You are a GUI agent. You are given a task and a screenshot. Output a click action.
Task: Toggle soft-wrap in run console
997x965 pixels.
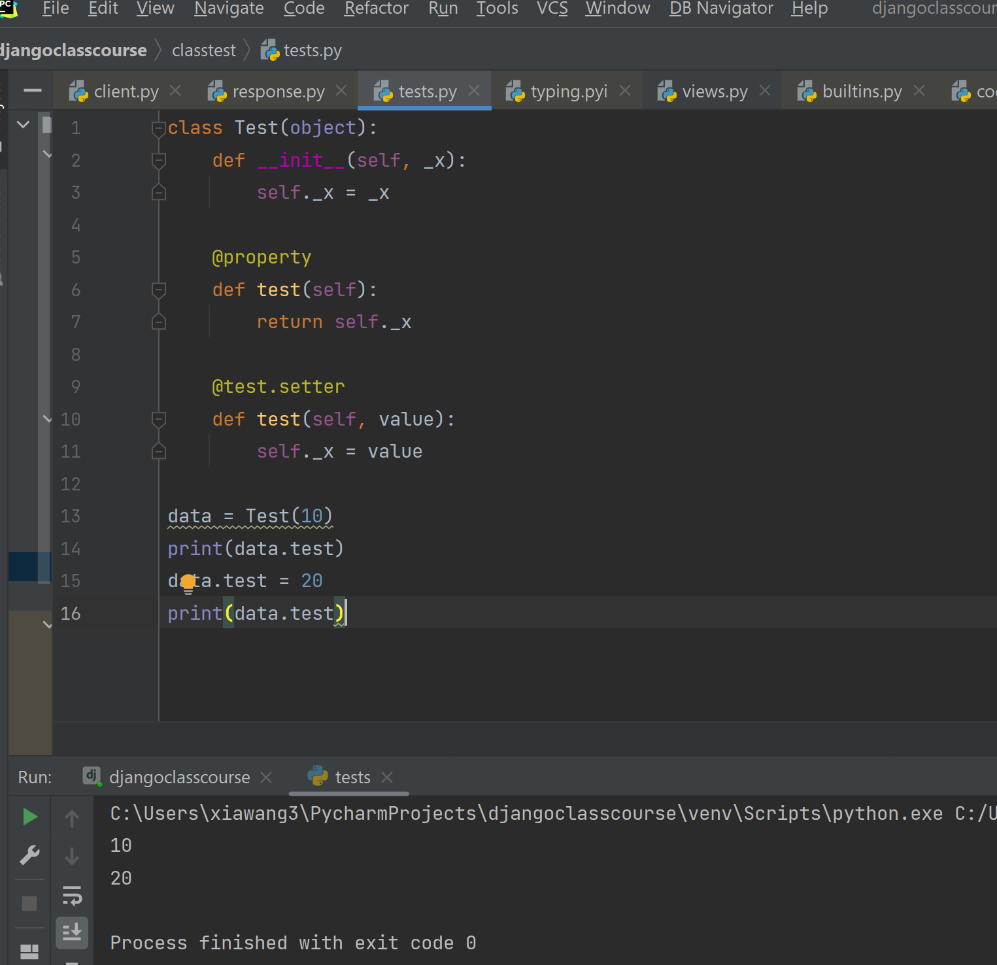tap(72, 895)
